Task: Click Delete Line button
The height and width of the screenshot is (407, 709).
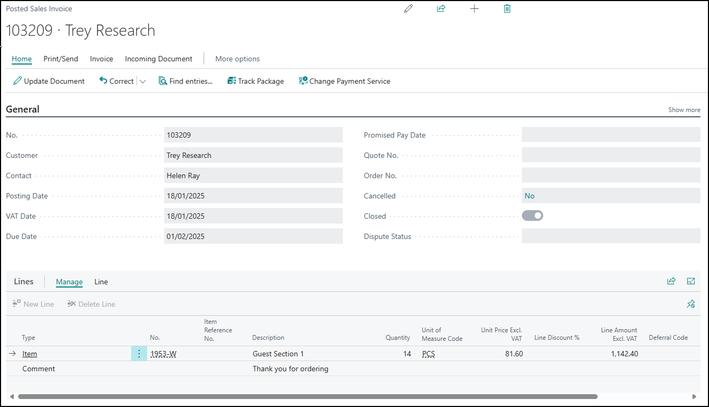Action: click(x=91, y=304)
